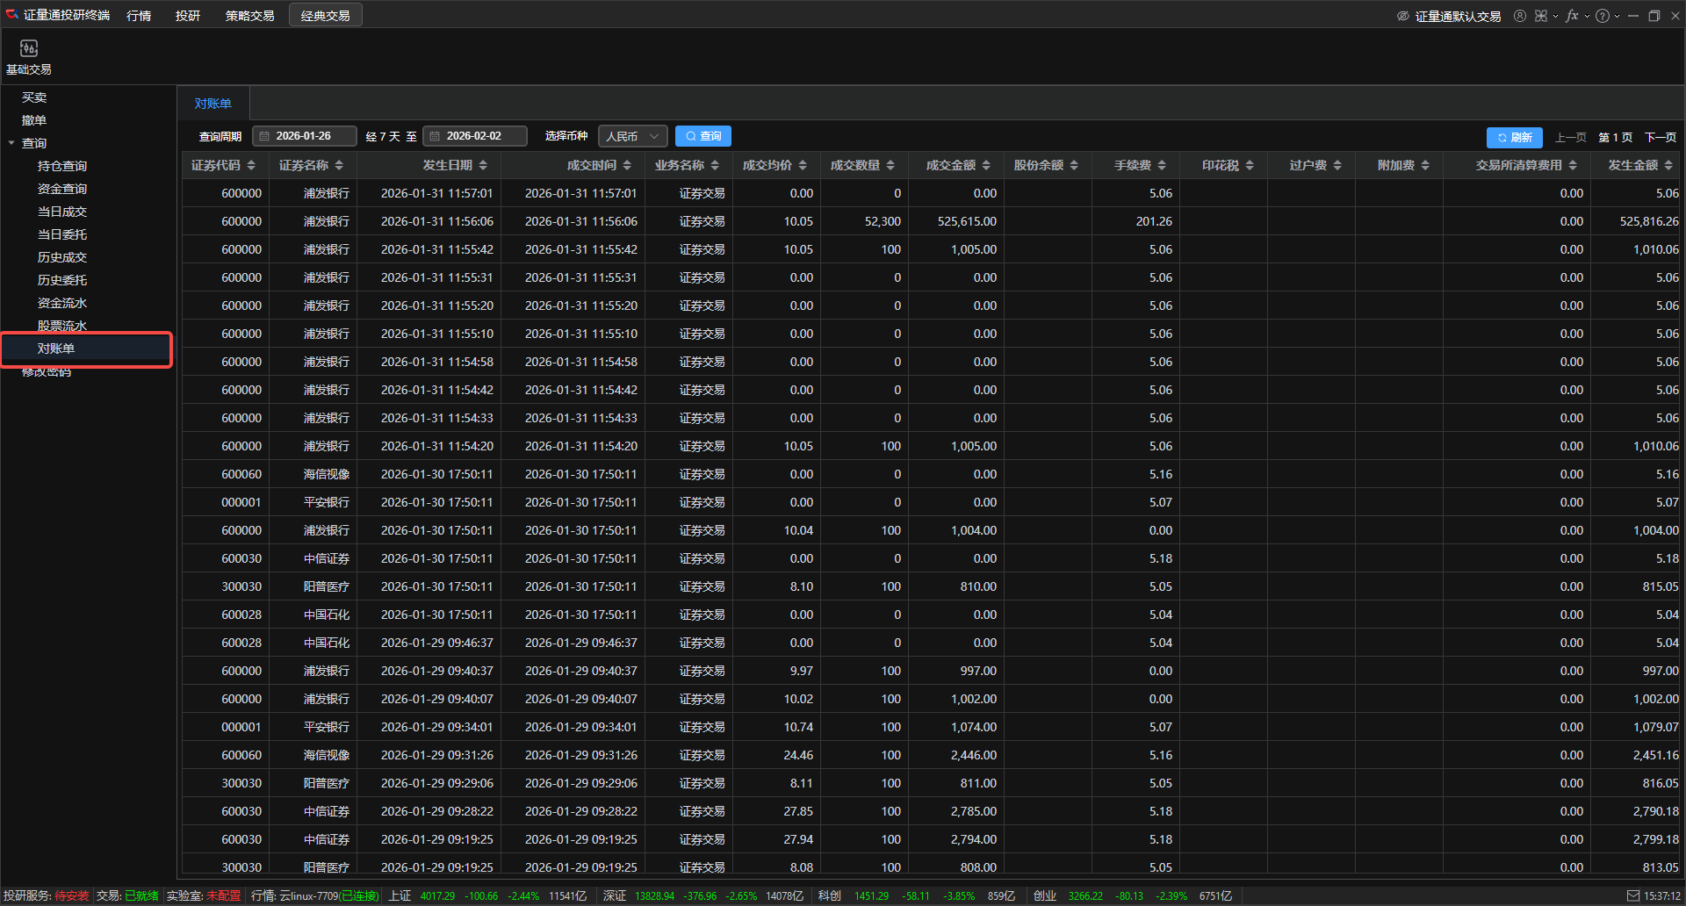Open the 人民币 currency dropdown
This screenshot has height=906, width=1686.
point(632,136)
